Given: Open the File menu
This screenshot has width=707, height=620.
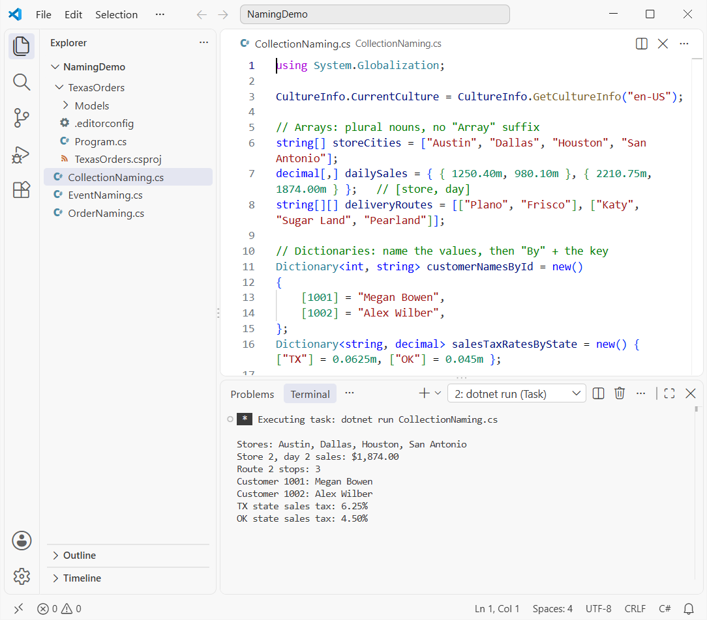Looking at the screenshot, I should click(x=43, y=14).
